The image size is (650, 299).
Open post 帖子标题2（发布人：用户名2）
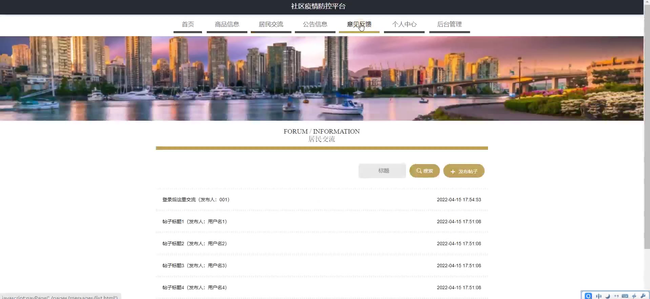pyautogui.click(x=195, y=244)
